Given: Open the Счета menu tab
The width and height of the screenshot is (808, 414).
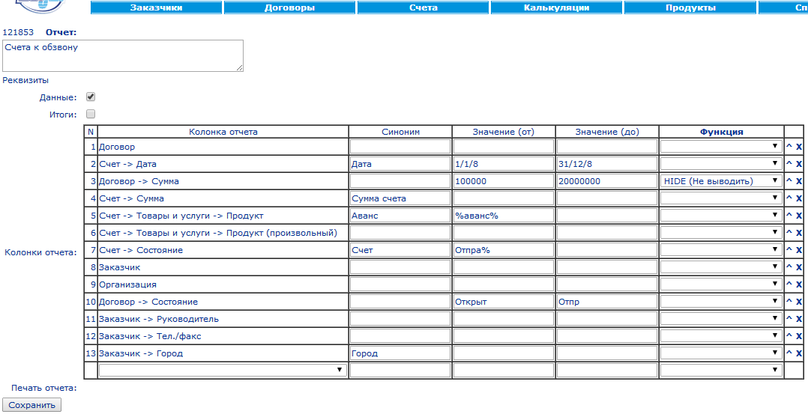Looking at the screenshot, I should point(423,7).
